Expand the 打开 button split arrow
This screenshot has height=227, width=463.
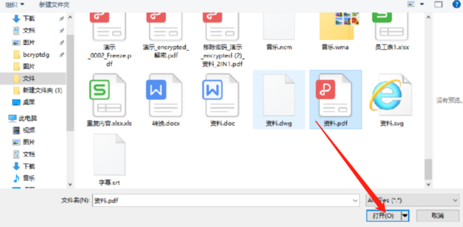point(405,216)
